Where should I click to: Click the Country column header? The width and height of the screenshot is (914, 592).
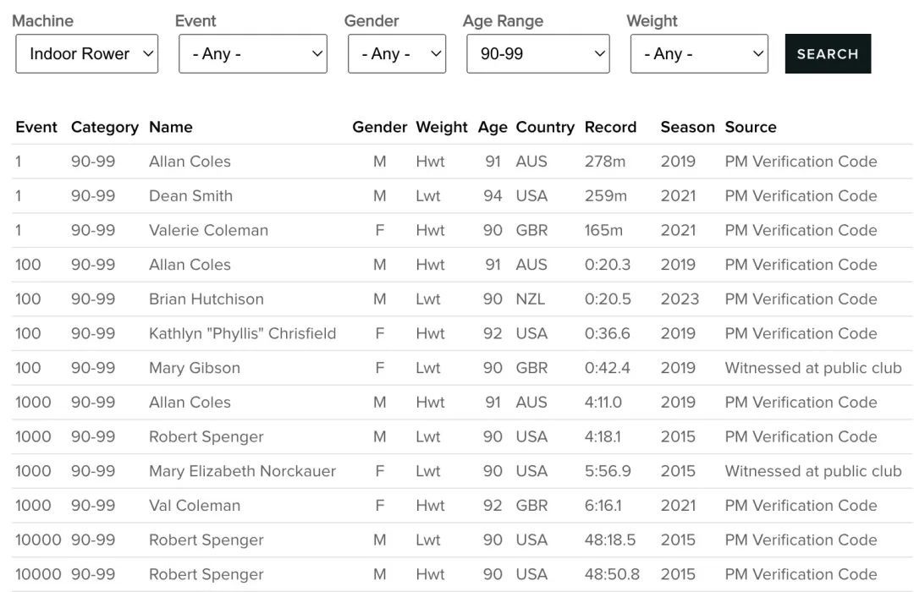[545, 127]
